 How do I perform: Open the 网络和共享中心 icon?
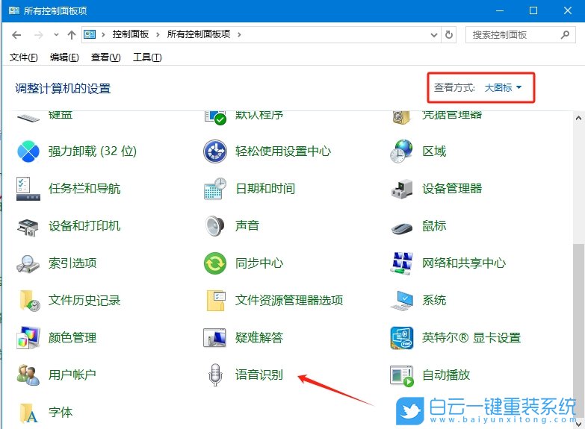401,263
